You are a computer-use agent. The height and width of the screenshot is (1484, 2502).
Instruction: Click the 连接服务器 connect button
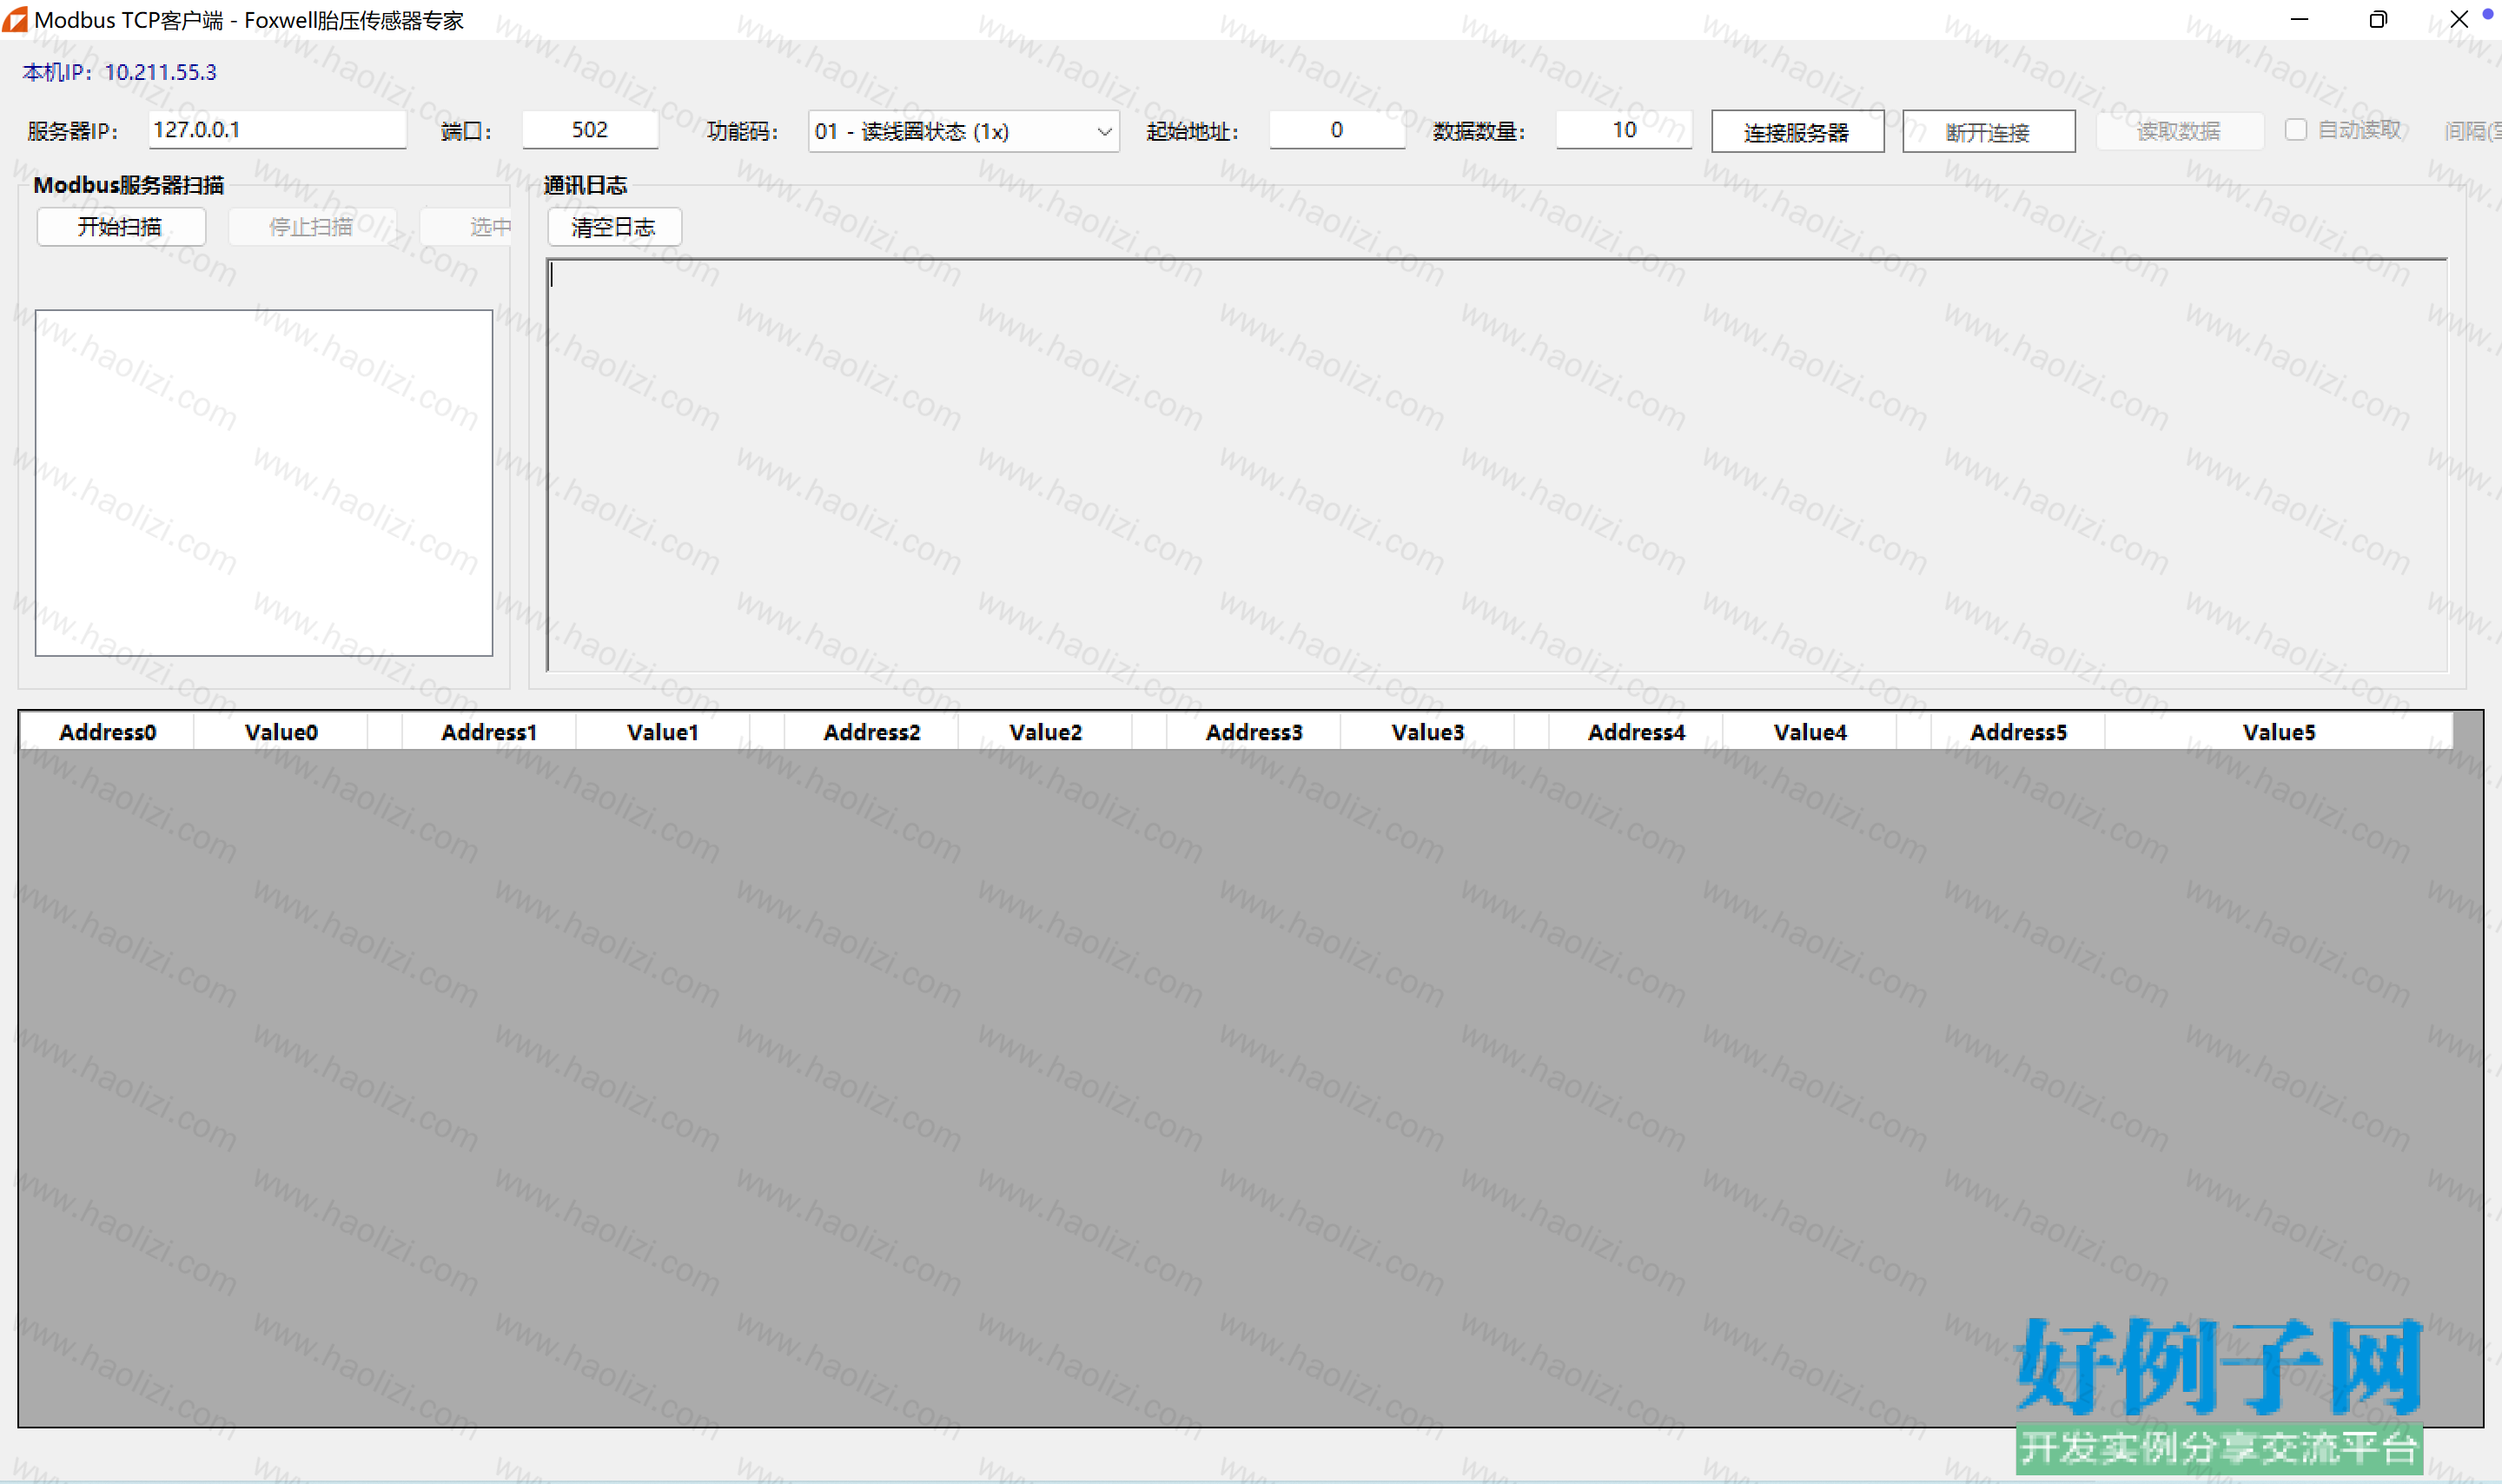(1797, 131)
